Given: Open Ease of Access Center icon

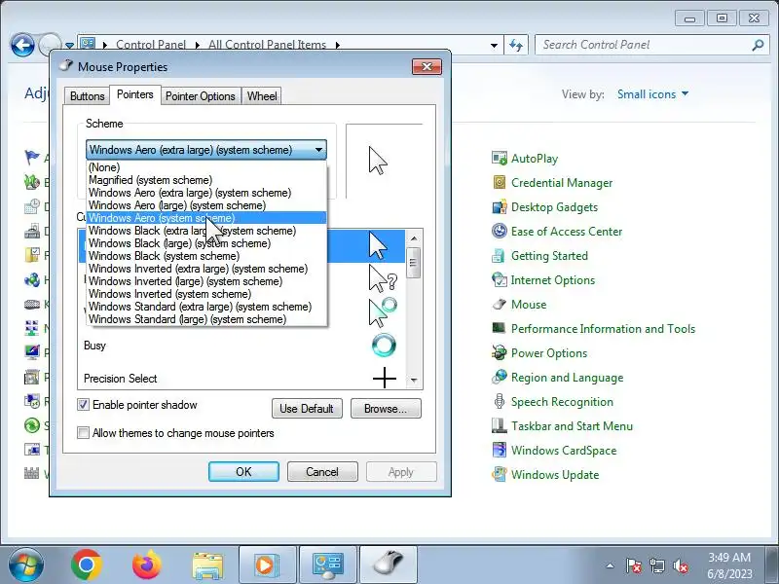Looking at the screenshot, I should pos(500,232).
